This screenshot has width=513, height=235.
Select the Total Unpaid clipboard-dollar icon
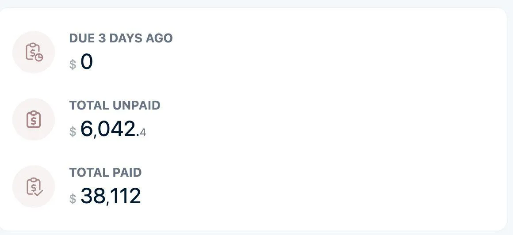tap(34, 120)
